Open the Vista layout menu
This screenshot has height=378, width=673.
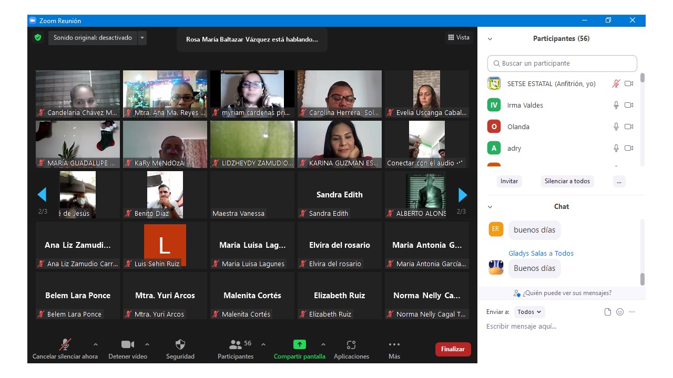[x=458, y=37]
